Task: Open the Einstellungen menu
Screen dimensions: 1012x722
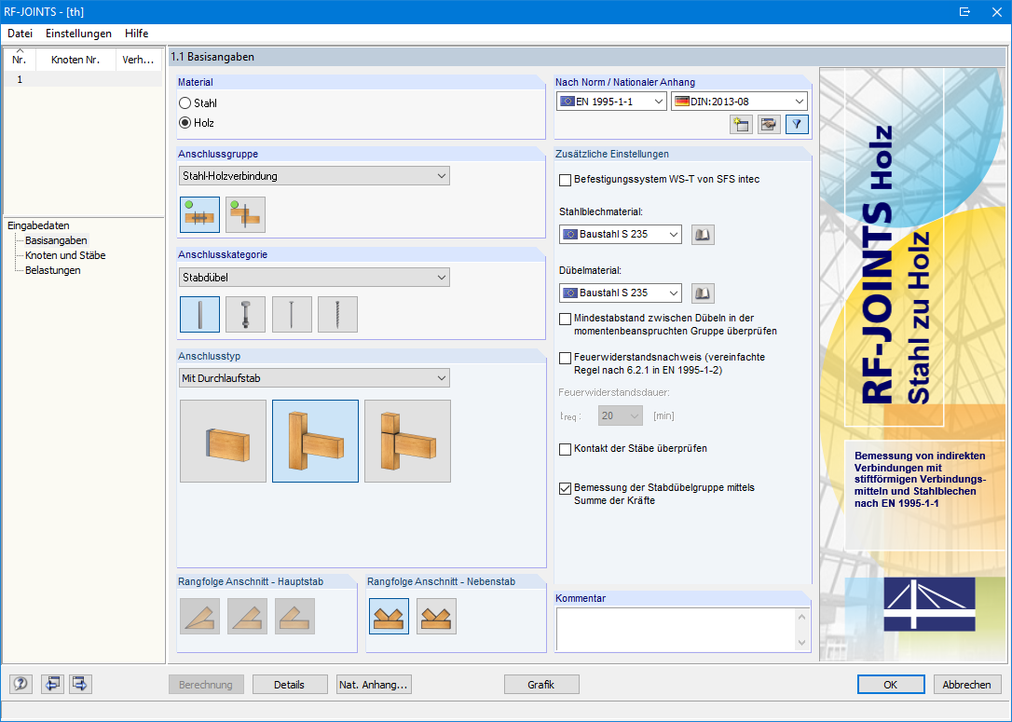Action: [x=78, y=33]
